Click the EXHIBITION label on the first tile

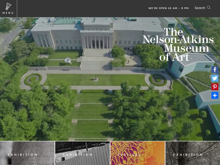click(x=23, y=155)
